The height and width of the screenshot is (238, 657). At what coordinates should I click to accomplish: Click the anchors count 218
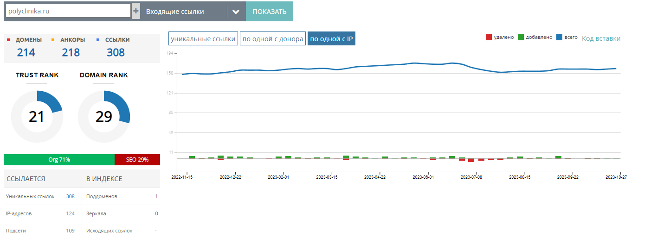(x=71, y=52)
